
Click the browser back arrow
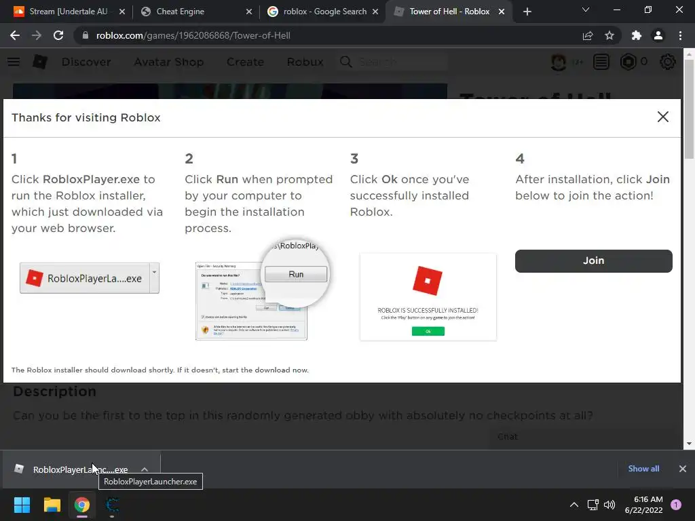tap(15, 35)
